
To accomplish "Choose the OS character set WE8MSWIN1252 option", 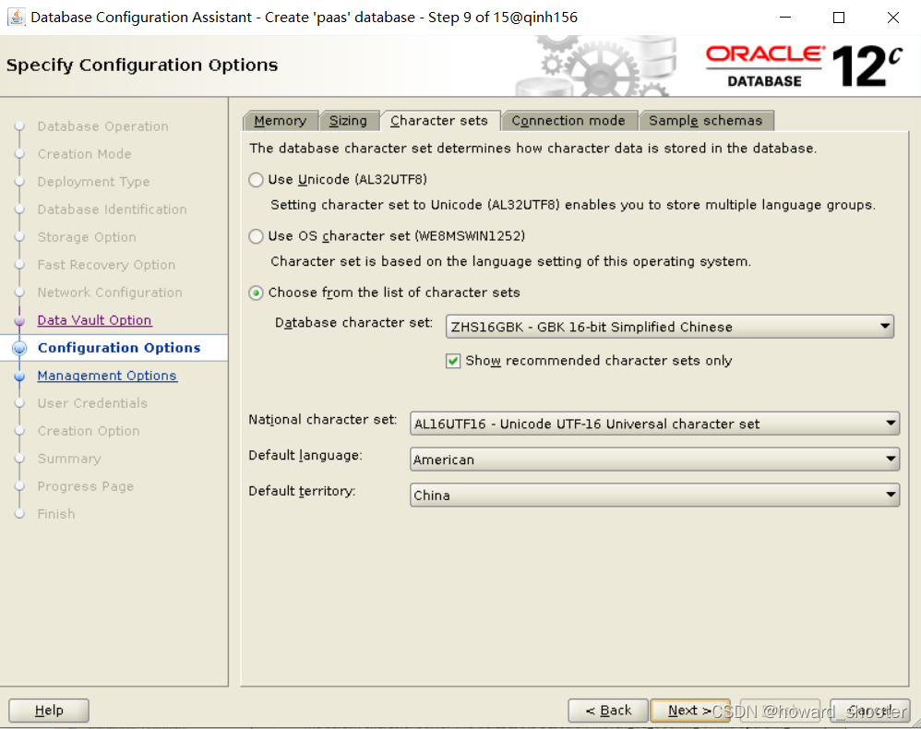I will (x=256, y=236).
